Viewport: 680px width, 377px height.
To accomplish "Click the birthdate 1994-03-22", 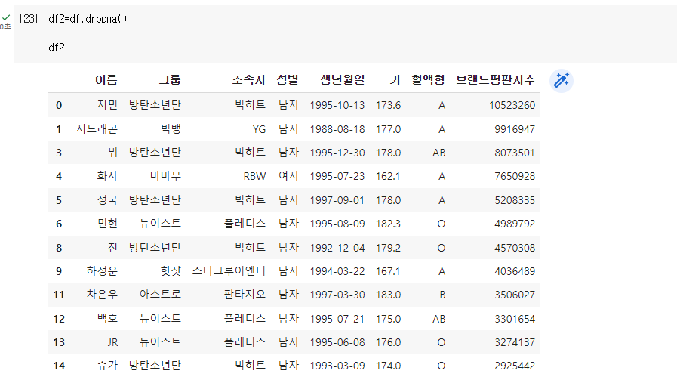I will pyautogui.click(x=337, y=271).
